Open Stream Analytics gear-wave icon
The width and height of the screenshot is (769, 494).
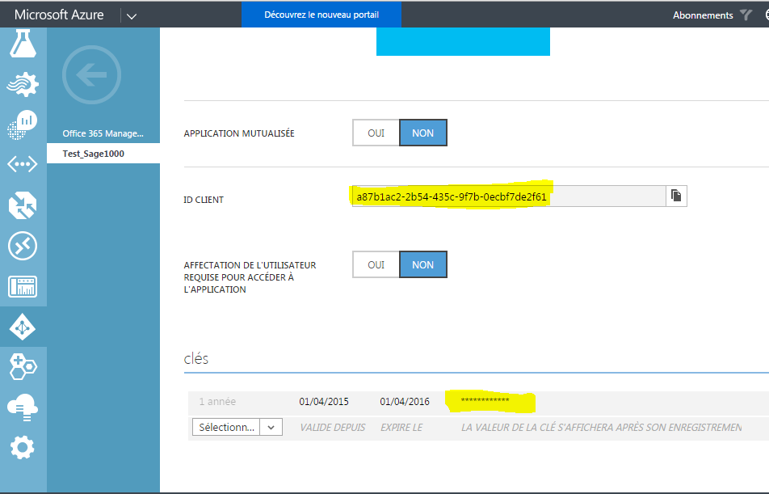(23, 84)
